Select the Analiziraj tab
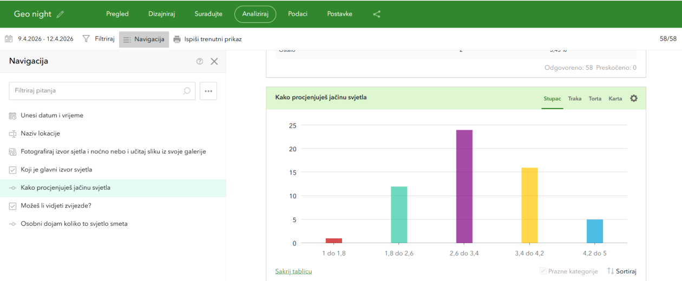The width and height of the screenshot is (682, 281). pyautogui.click(x=255, y=14)
